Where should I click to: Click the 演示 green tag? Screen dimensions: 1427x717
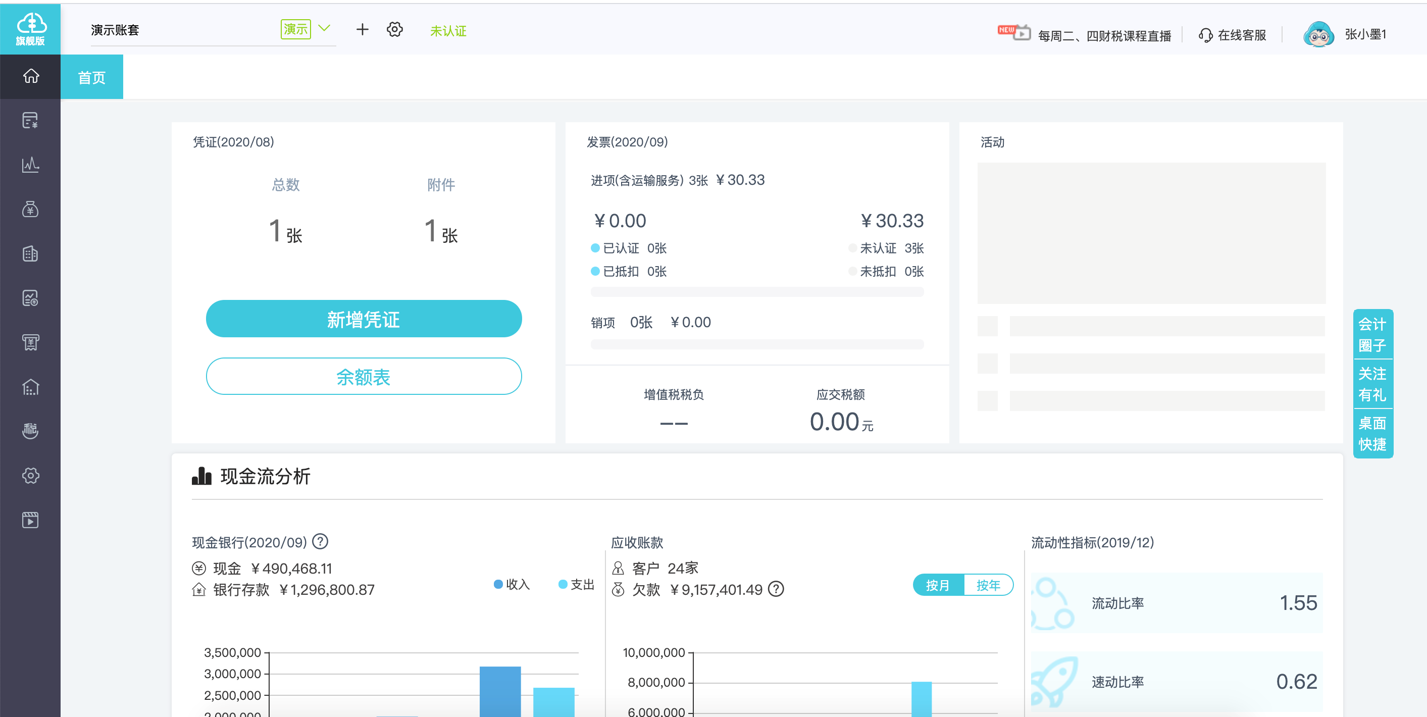[296, 29]
